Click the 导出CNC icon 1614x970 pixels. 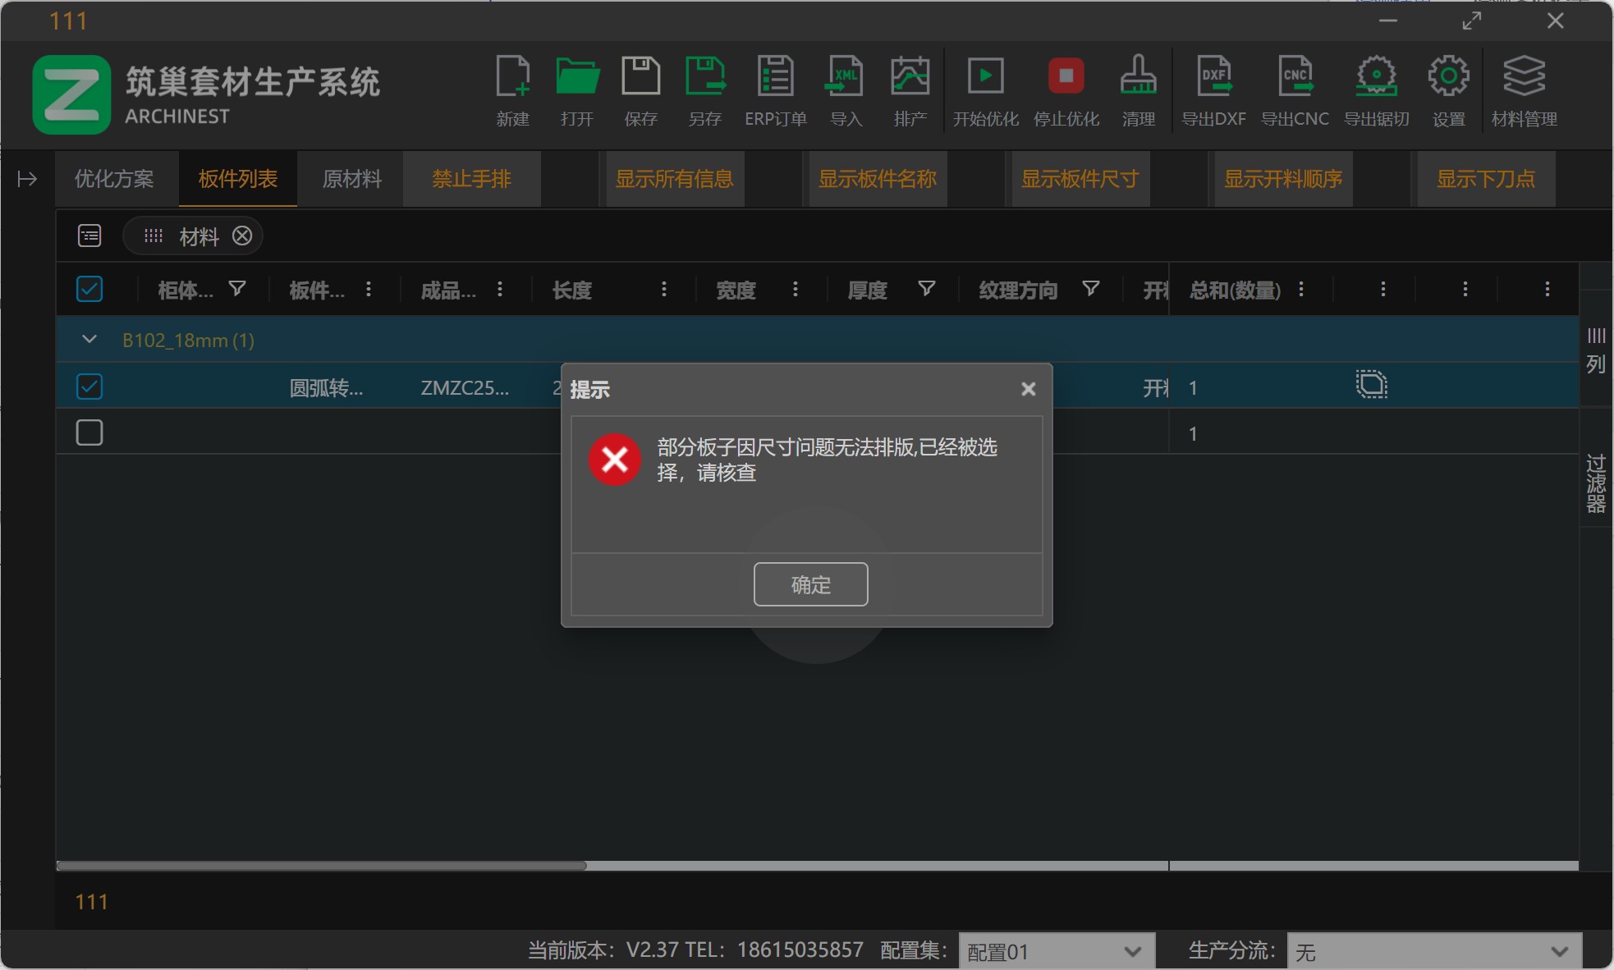1295,90
